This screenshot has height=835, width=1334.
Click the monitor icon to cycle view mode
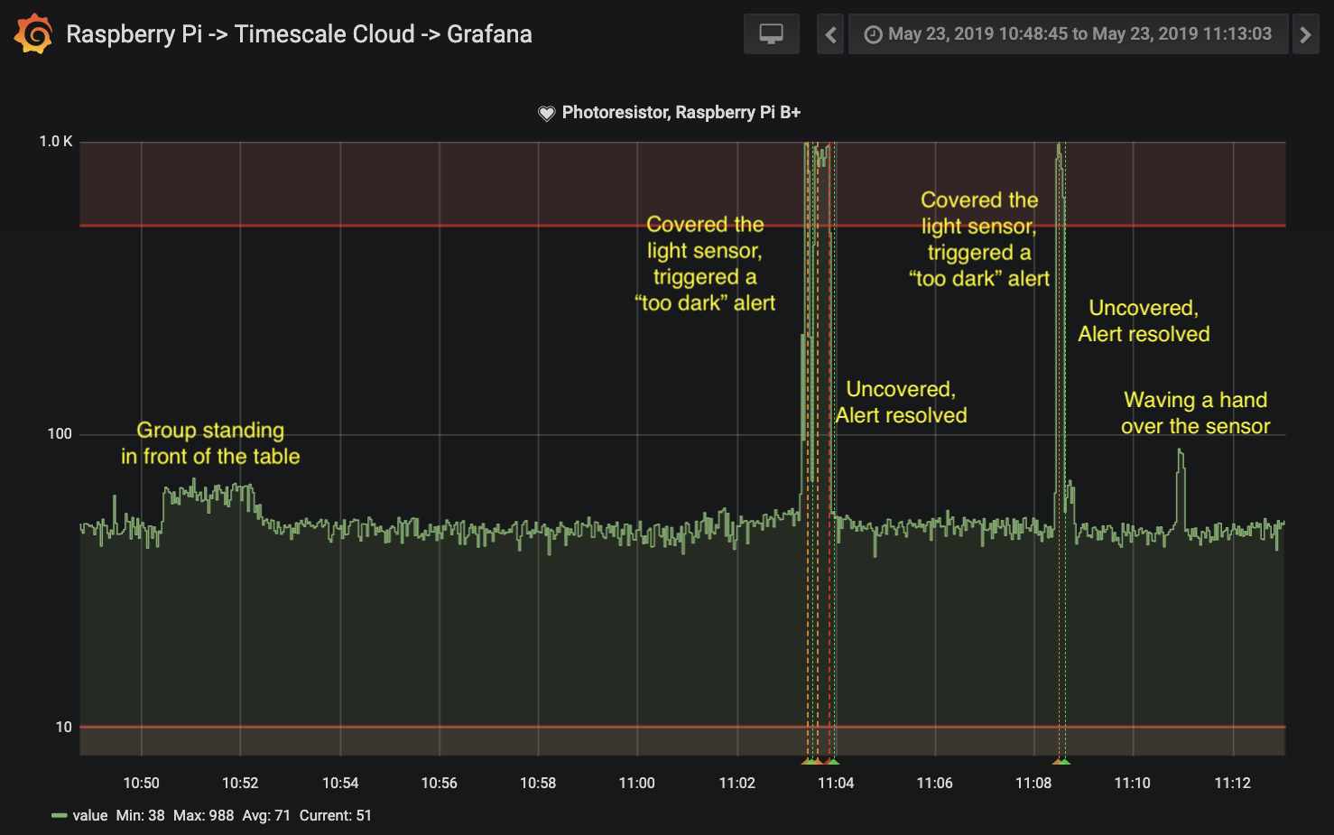771,34
